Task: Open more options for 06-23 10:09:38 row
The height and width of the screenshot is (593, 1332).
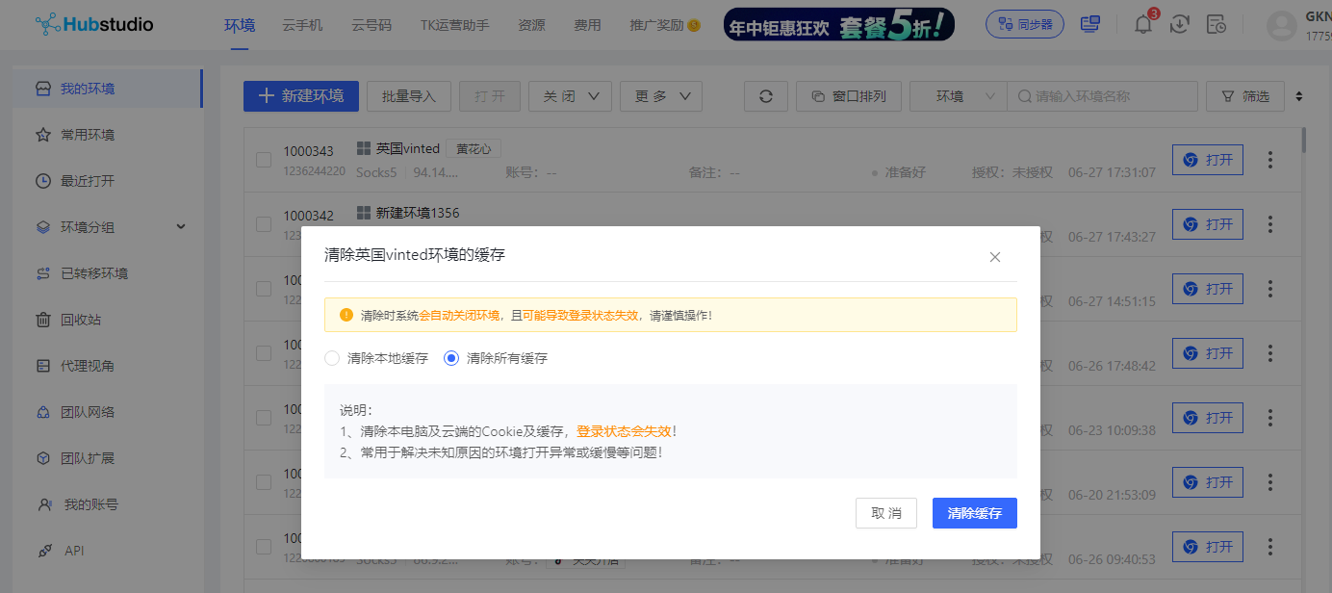Action: pos(1270,418)
